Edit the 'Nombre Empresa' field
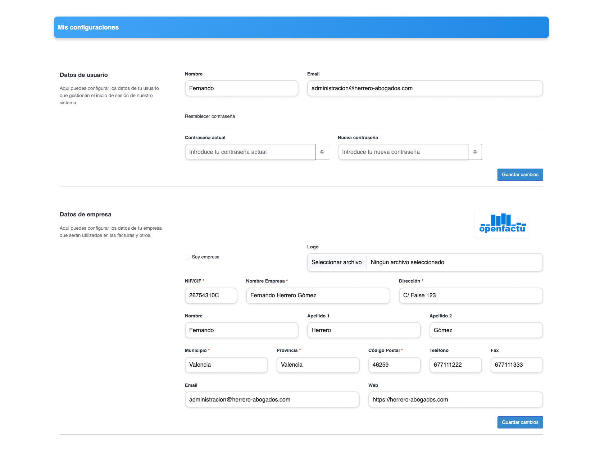The width and height of the screenshot is (600, 454). (x=318, y=295)
